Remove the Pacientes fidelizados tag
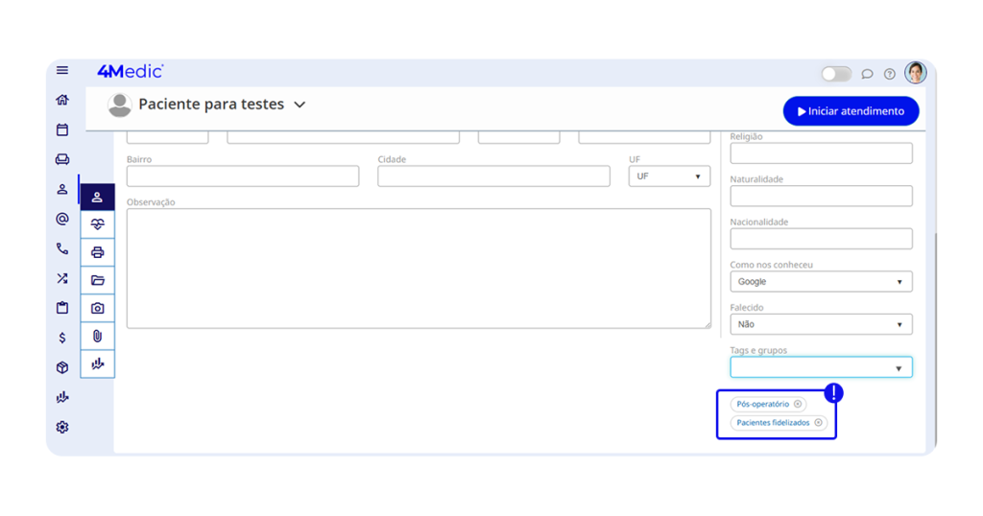 [818, 423]
